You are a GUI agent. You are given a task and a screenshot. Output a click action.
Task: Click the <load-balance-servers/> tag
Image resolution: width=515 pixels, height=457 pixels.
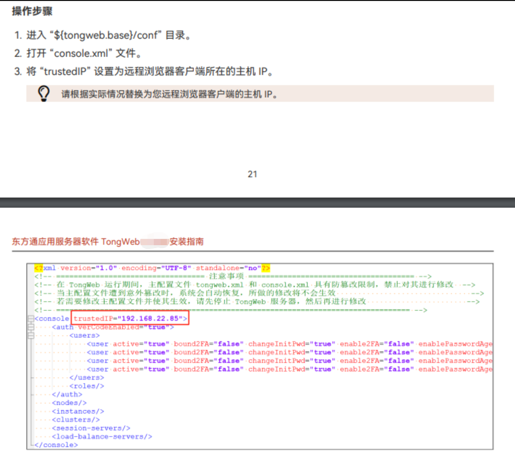[x=102, y=437]
